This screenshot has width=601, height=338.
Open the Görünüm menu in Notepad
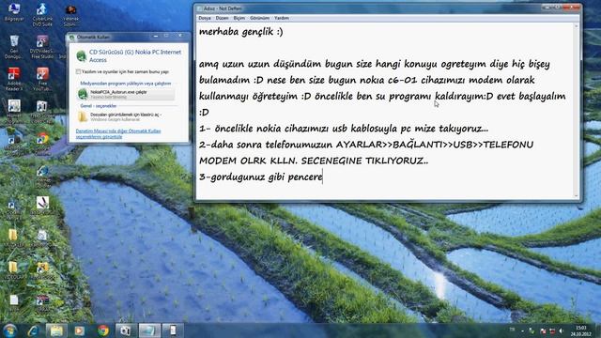259,18
